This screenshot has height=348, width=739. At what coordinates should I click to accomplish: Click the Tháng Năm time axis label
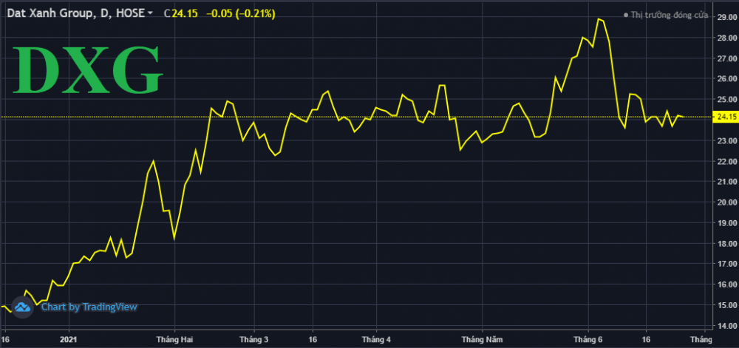(x=482, y=339)
